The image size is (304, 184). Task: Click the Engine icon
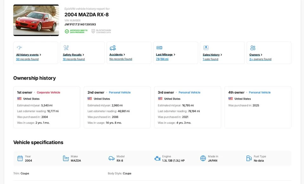[x=157, y=159]
